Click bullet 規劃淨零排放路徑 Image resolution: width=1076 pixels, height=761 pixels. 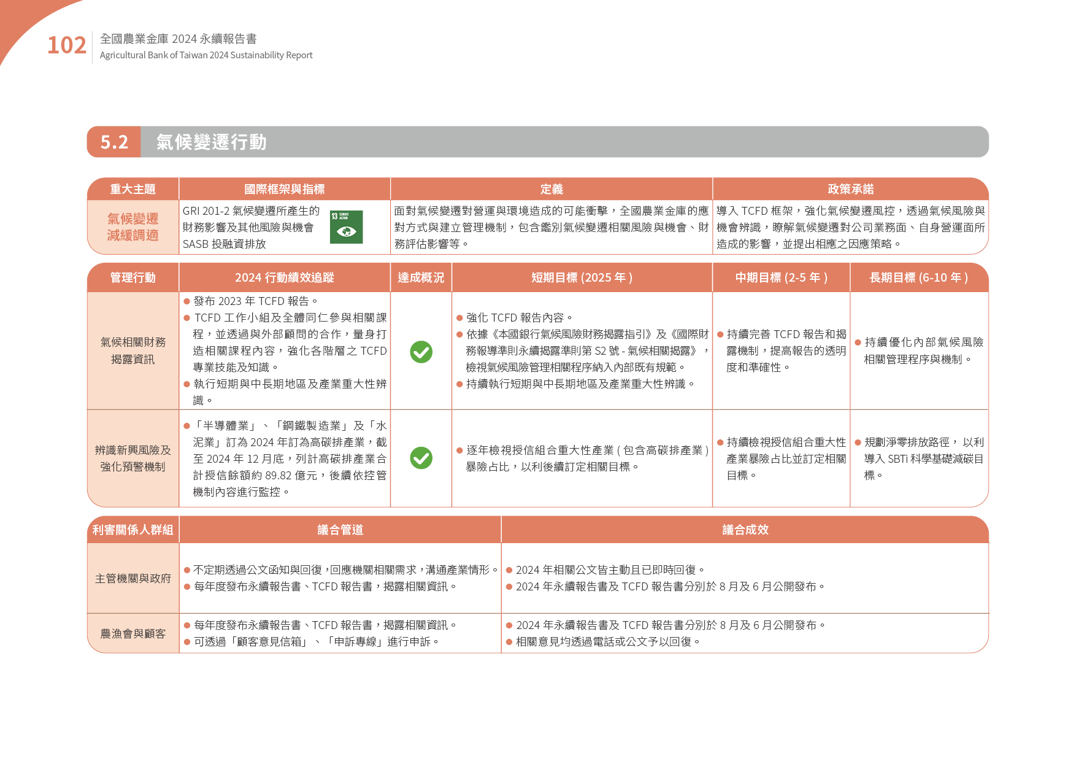[919, 458]
